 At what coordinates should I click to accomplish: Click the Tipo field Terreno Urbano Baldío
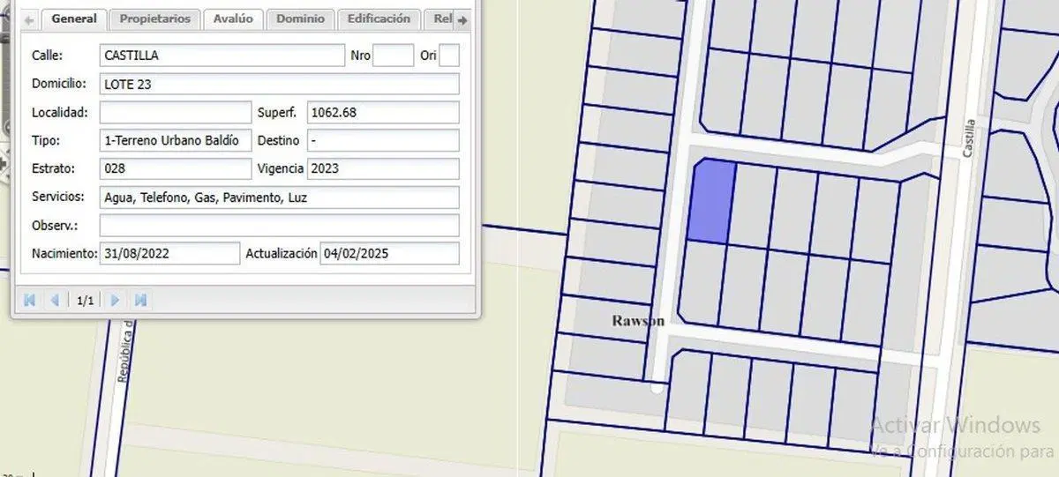(175, 140)
